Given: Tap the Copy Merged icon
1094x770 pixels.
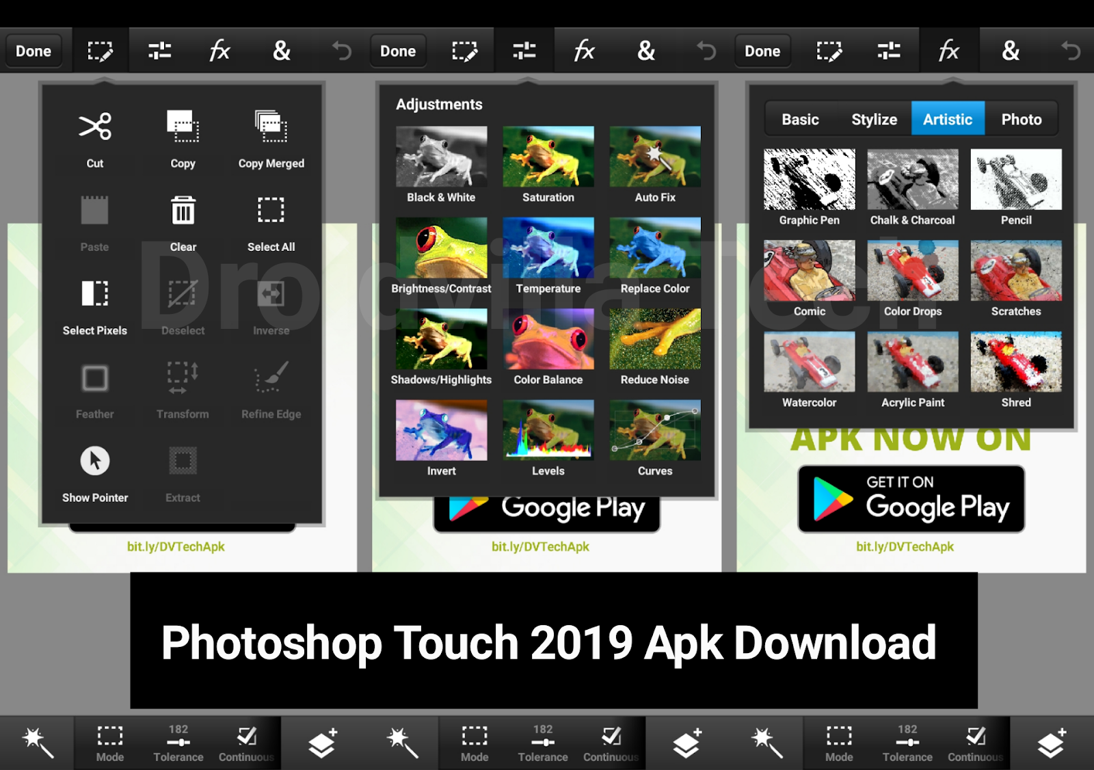Looking at the screenshot, I should click(271, 127).
